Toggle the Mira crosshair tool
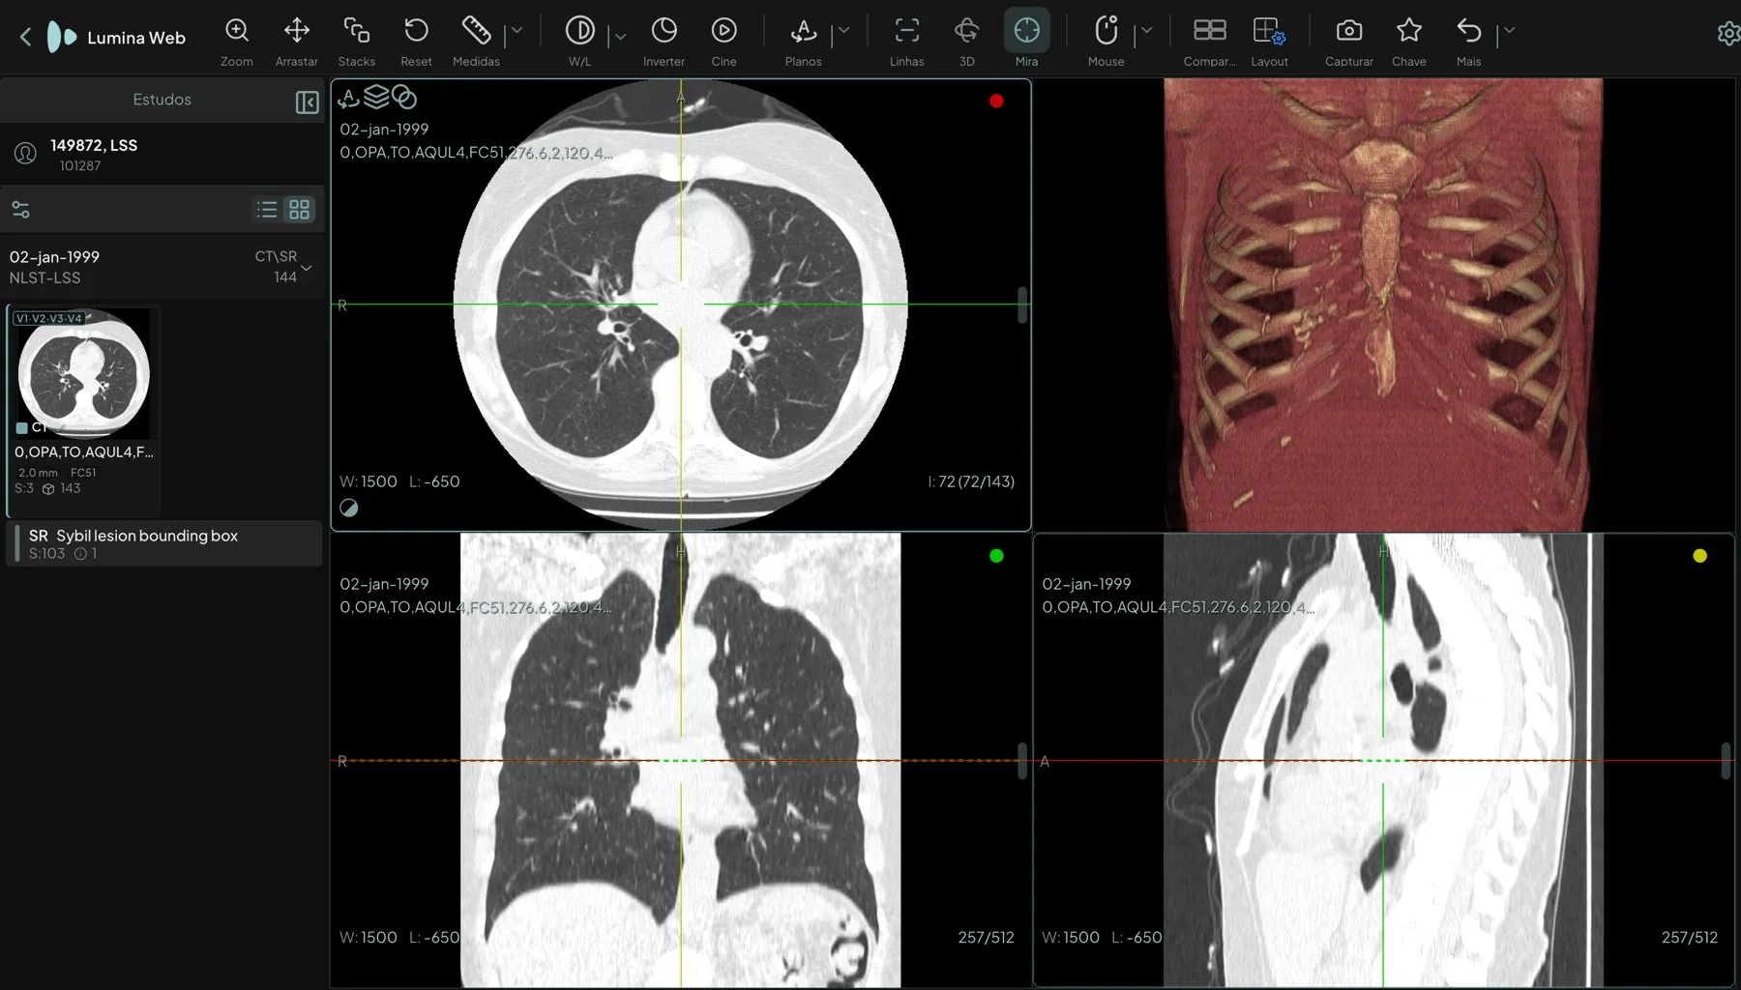This screenshot has height=990, width=1741. tap(1027, 31)
